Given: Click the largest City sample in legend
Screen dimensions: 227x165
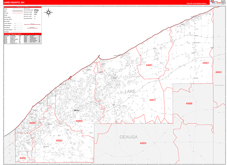Looking at the screenshot, I should coord(36,10).
